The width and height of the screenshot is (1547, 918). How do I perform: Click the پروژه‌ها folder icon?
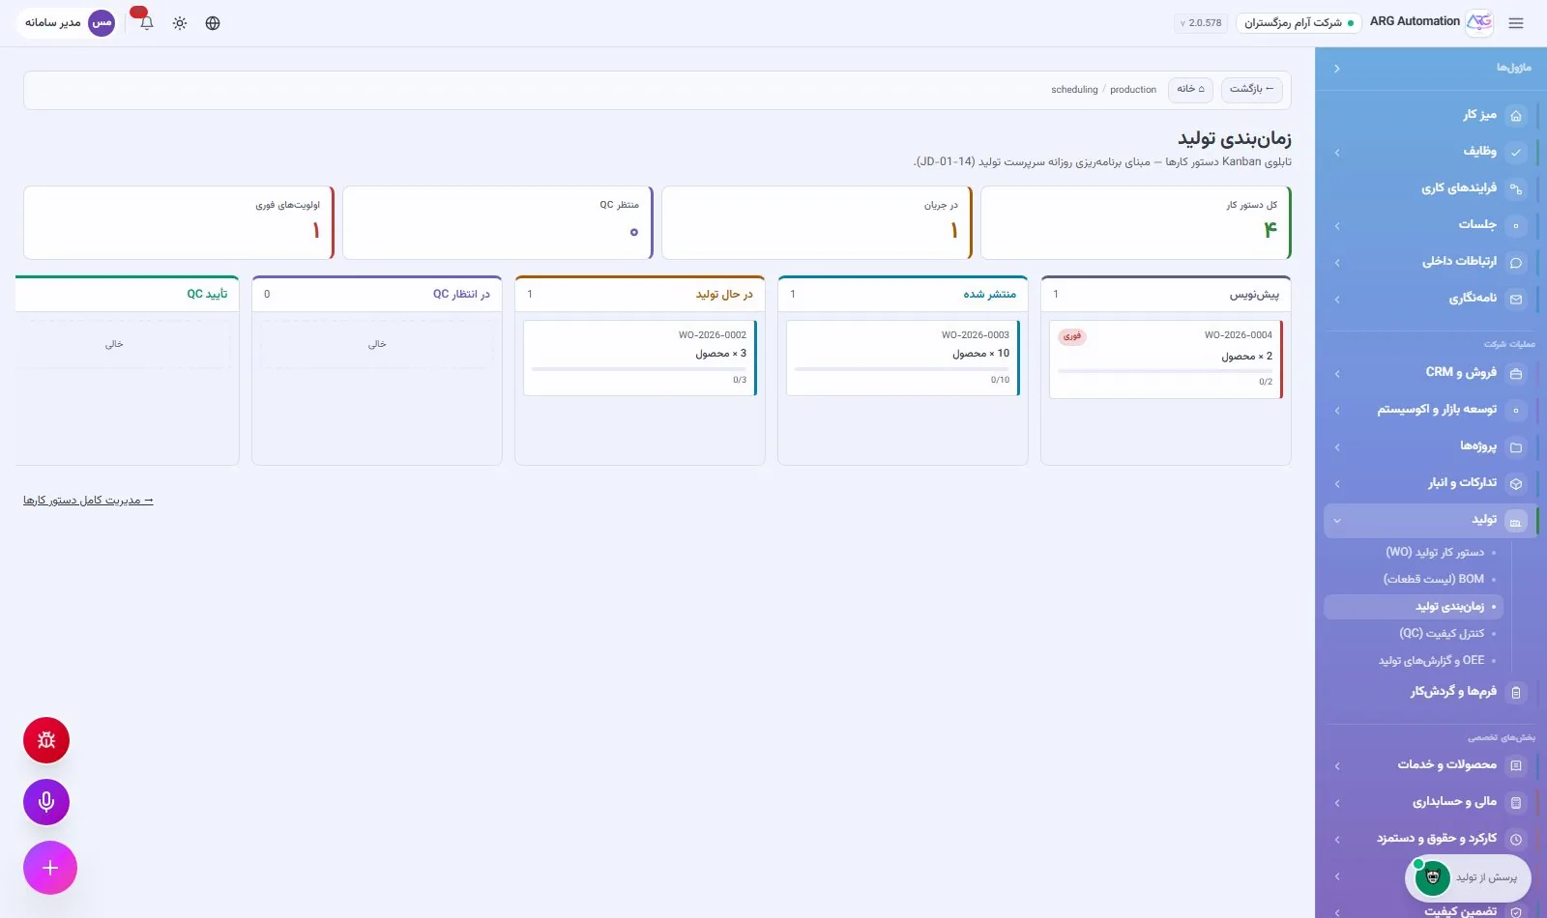tap(1516, 446)
